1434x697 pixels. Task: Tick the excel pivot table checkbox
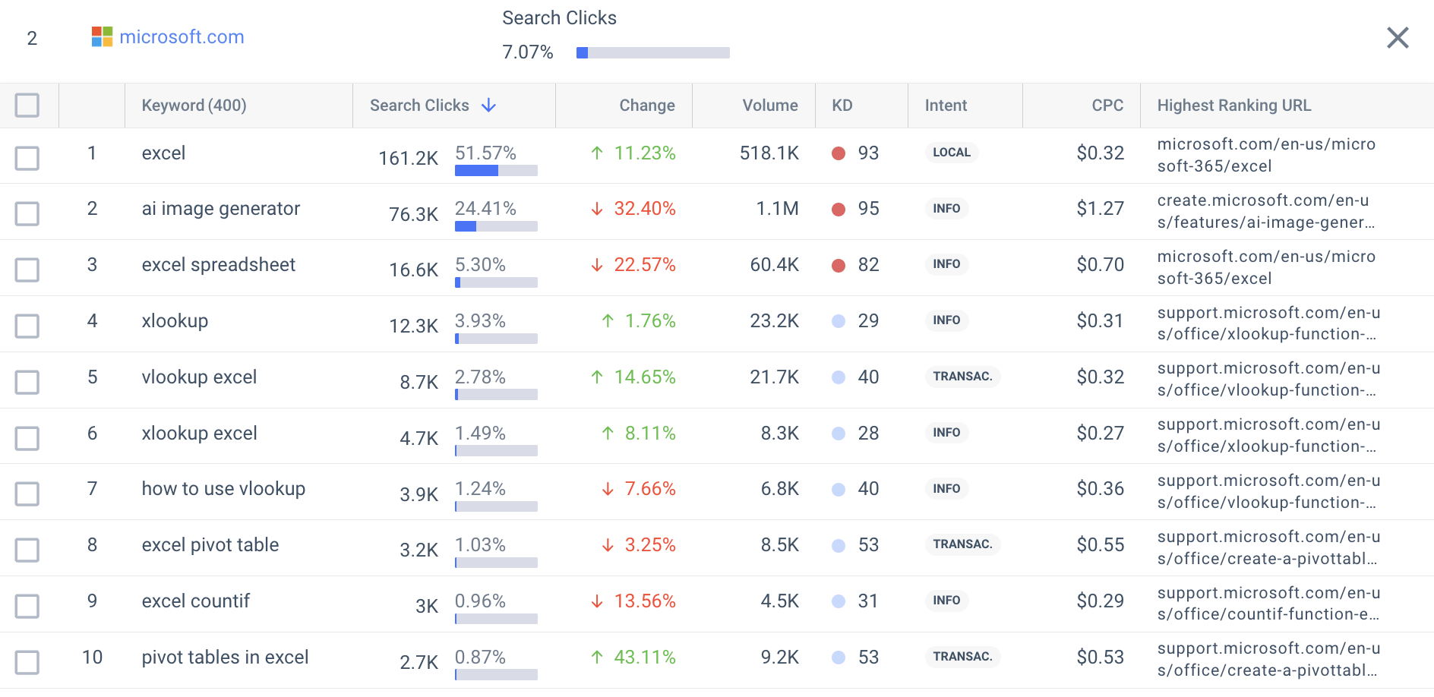point(27,550)
